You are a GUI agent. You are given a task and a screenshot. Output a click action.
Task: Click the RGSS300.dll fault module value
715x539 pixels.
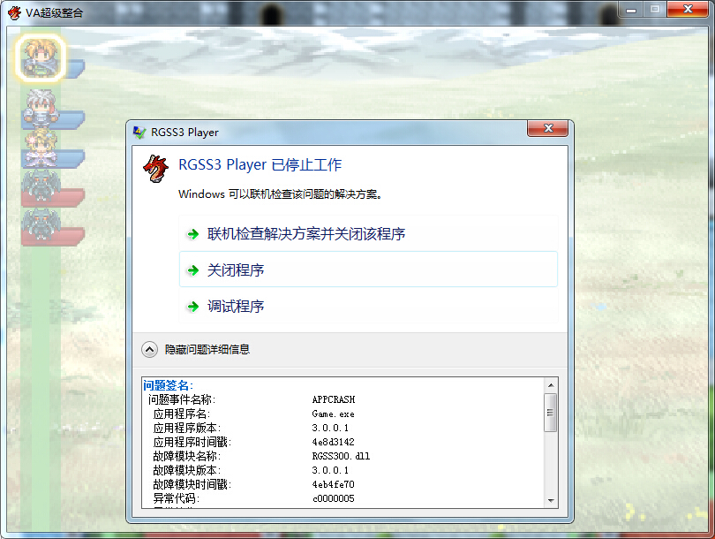(x=341, y=456)
